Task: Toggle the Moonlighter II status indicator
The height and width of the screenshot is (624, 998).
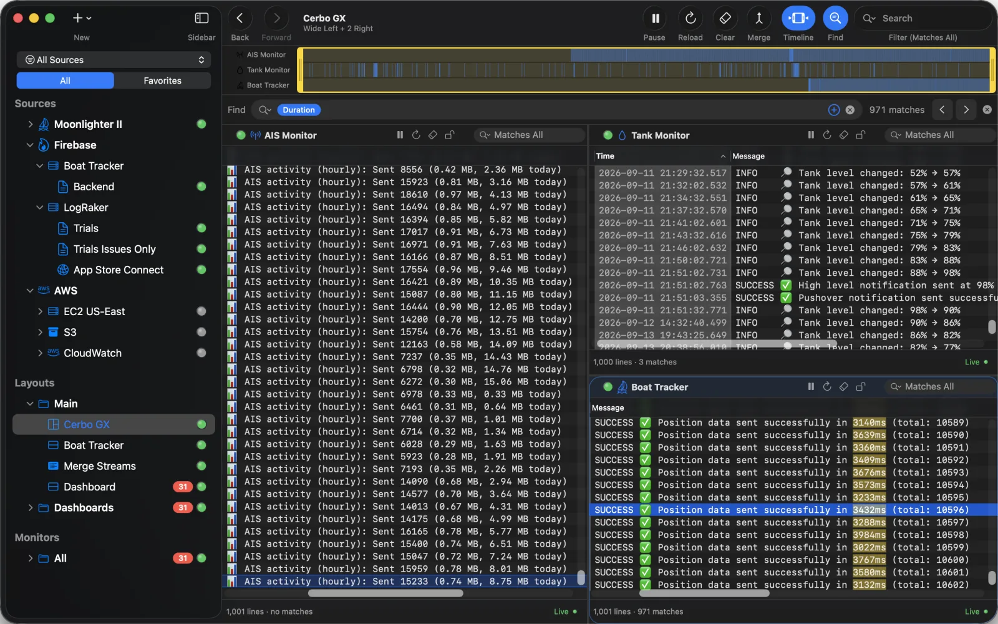Action: click(201, 124)
